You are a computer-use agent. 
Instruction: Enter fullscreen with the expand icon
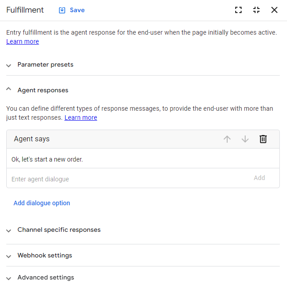(x=238, y=10)
